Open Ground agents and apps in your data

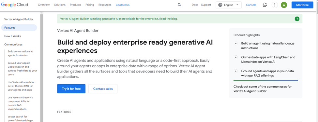click(x=267, y=73)
